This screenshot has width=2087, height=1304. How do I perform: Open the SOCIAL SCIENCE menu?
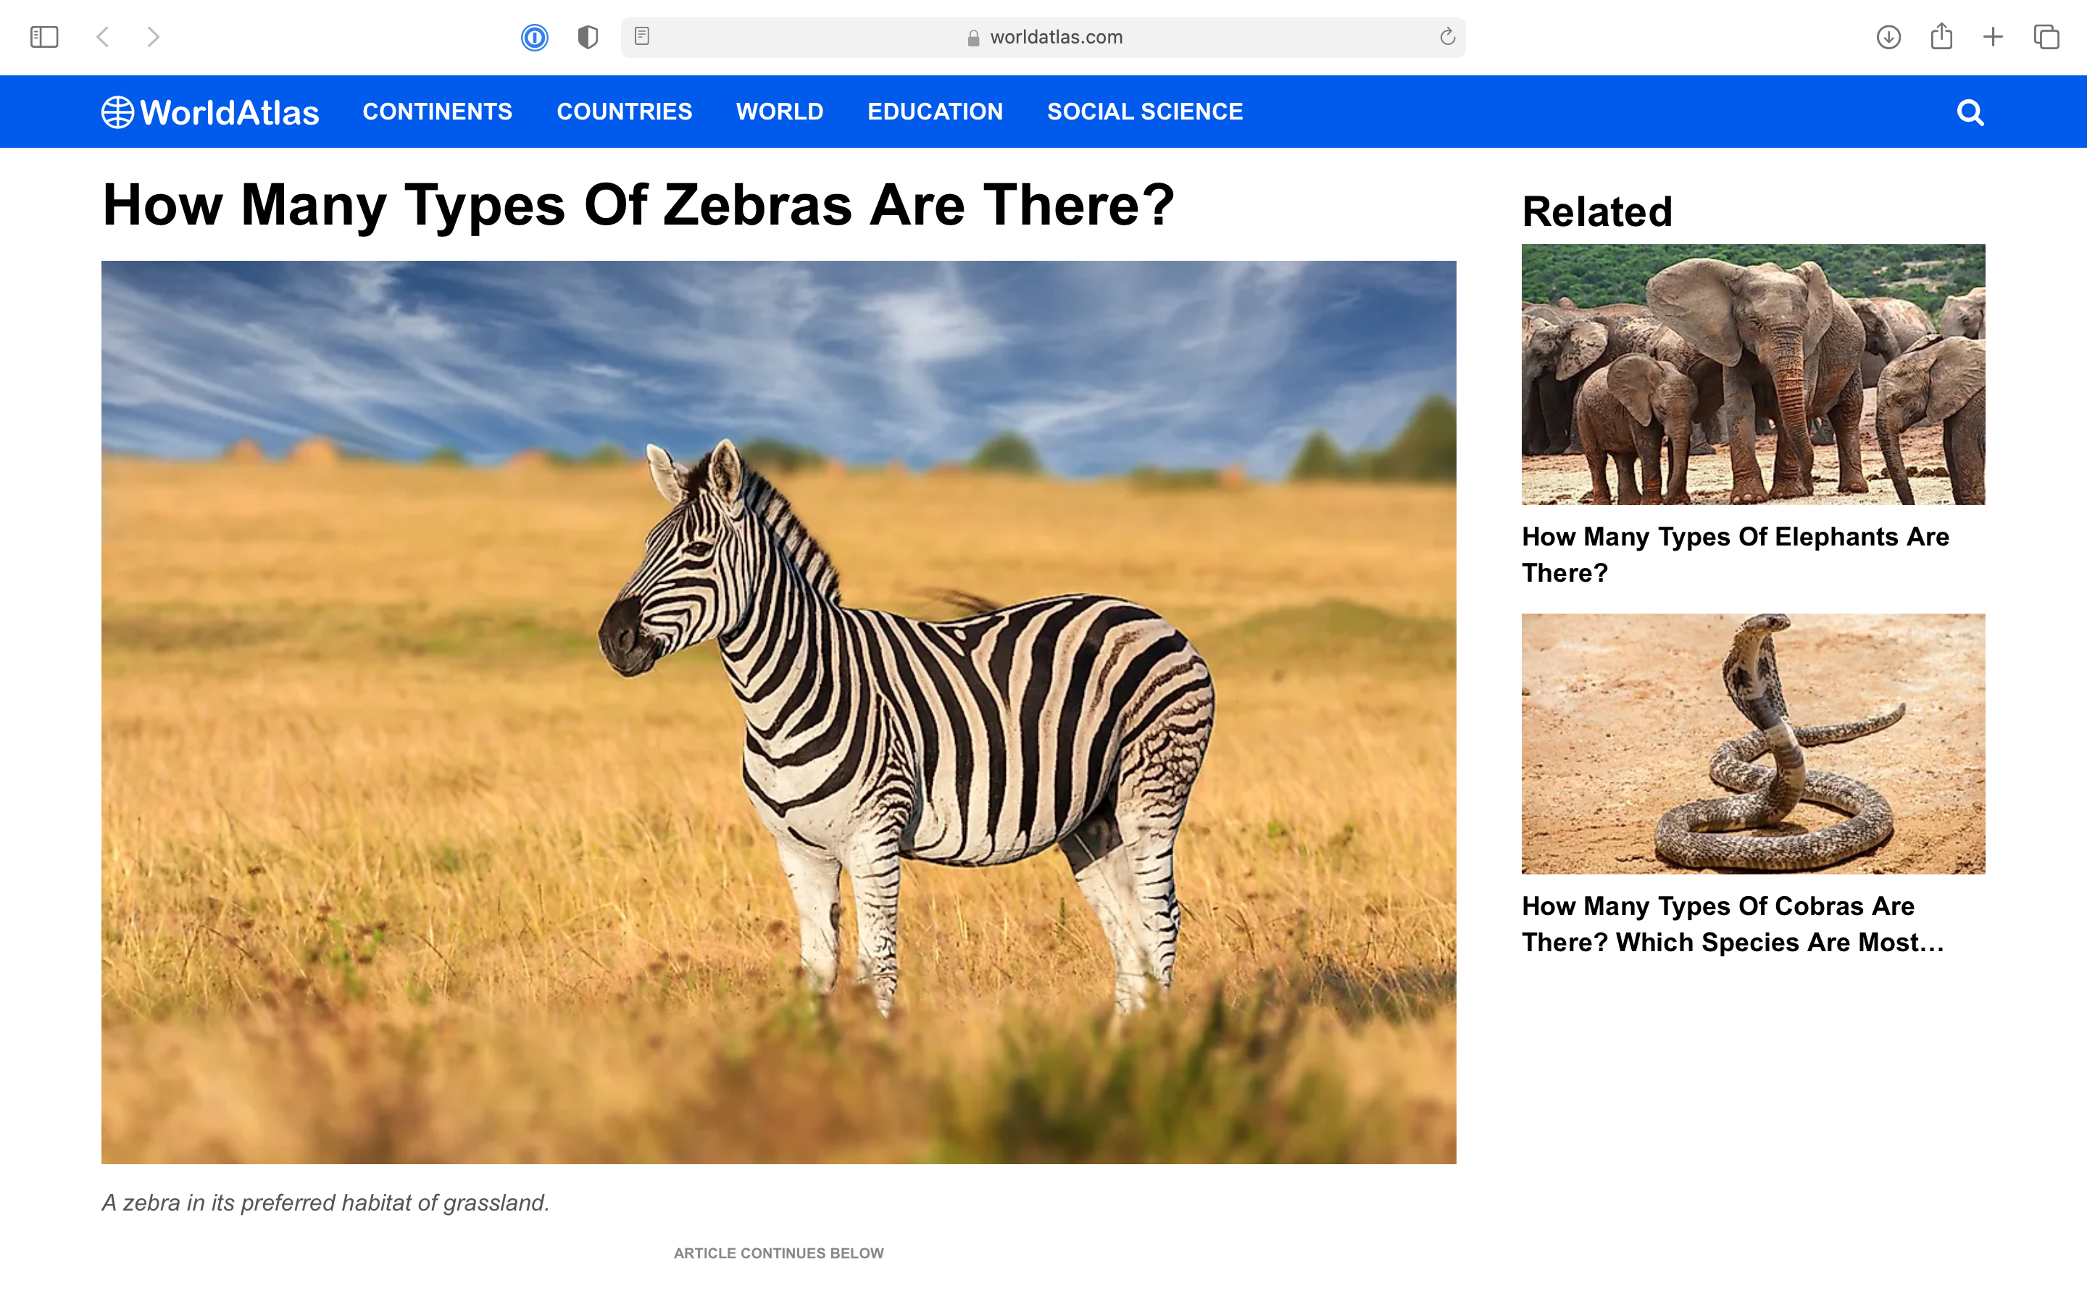[x=1144, y=112]
